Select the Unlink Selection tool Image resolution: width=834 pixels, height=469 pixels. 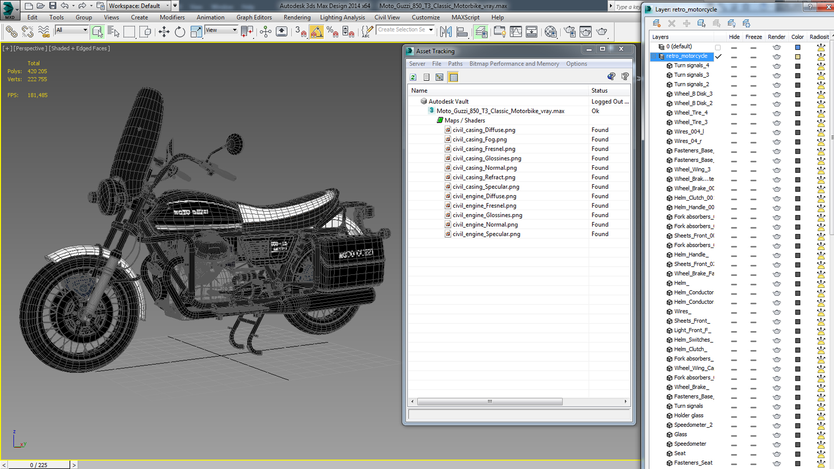pyautogui.click(x=28, y=32)
